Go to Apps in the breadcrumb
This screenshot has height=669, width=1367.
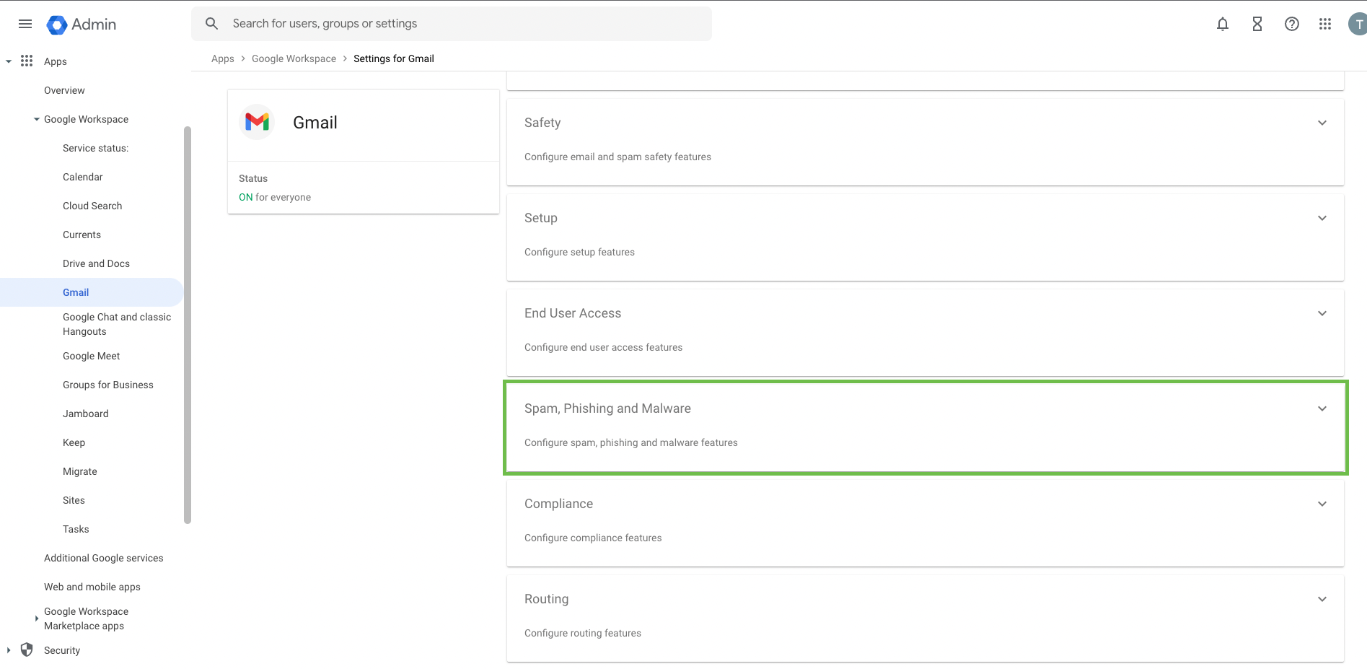pos(222,58)
